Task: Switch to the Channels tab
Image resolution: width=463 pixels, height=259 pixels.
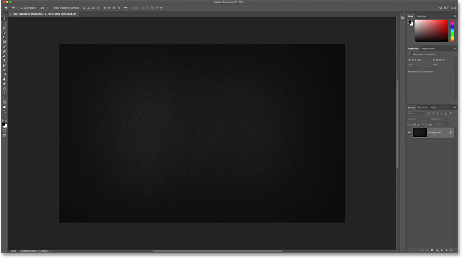Action: [422, 108]
